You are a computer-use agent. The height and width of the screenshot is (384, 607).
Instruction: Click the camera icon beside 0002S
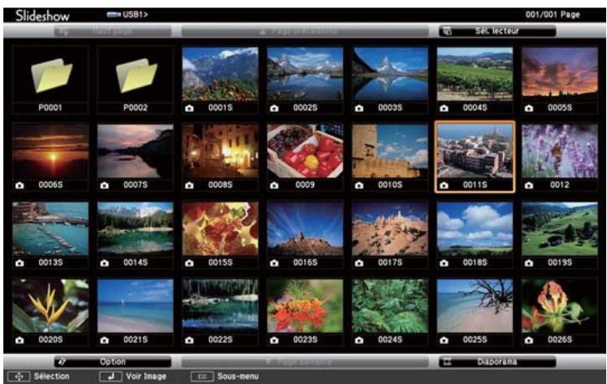(274, 108)
